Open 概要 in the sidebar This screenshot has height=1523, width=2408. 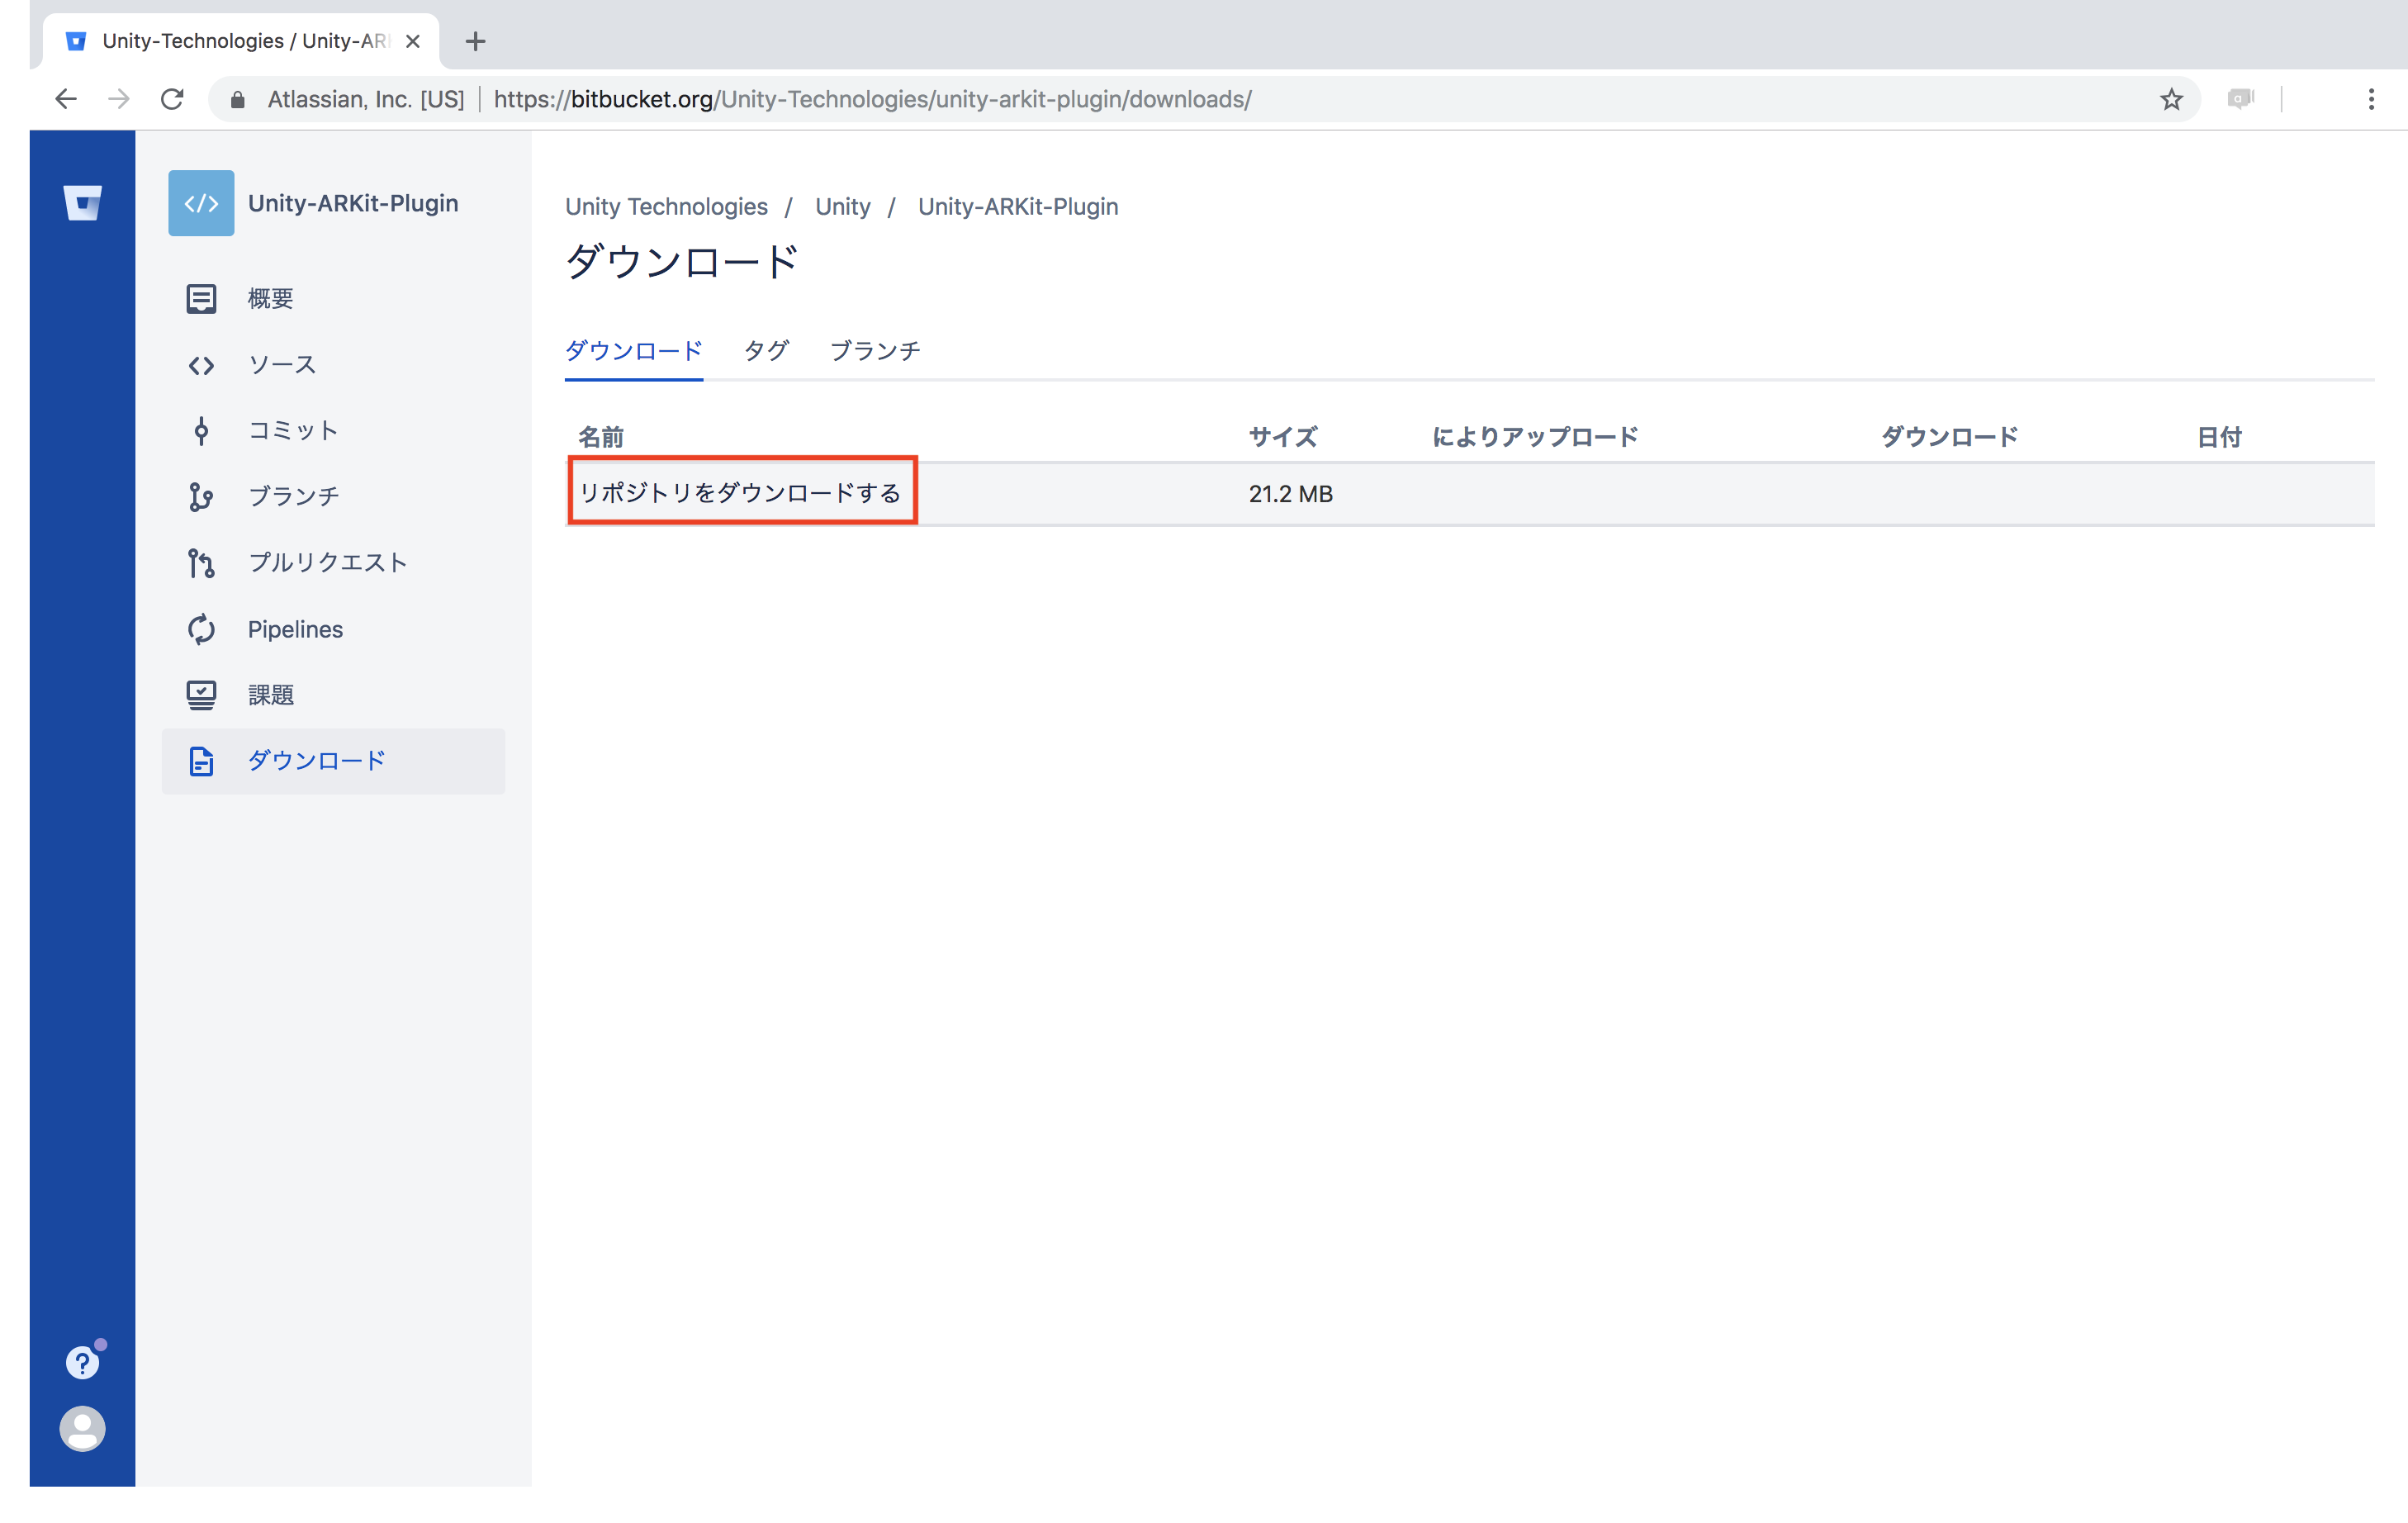[x=333, y=299]
